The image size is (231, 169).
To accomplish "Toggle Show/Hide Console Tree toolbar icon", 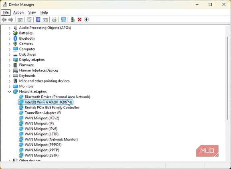I will pos(20,20).
